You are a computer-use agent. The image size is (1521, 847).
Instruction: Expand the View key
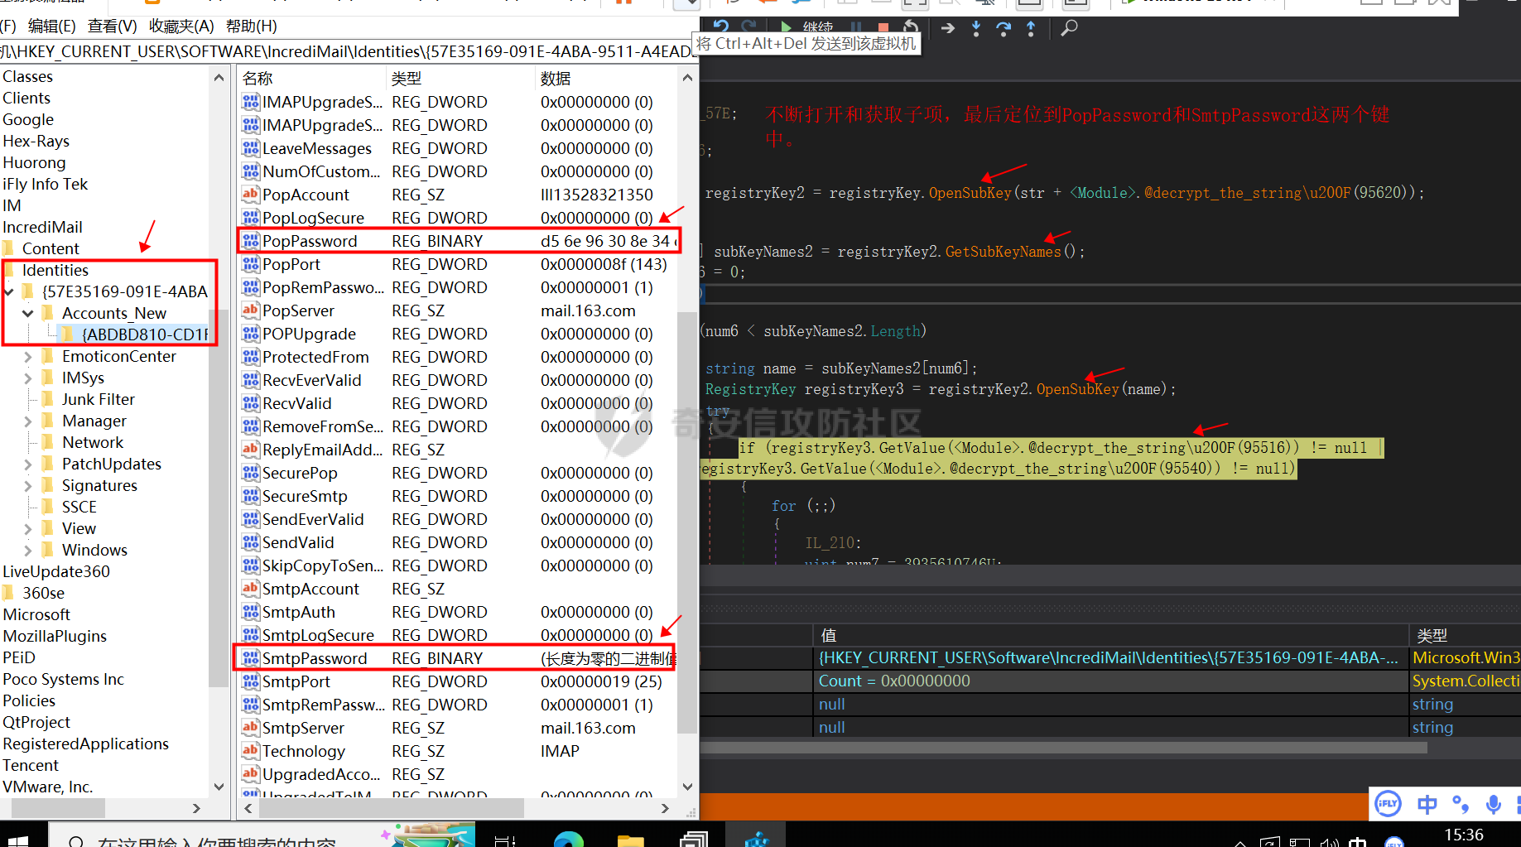[x=27, y=528]
